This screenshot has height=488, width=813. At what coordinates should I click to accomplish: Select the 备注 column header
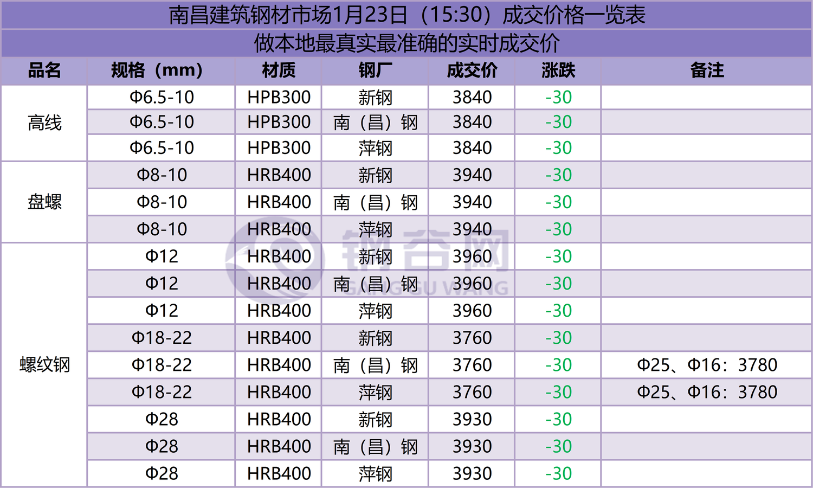point(707,70)
